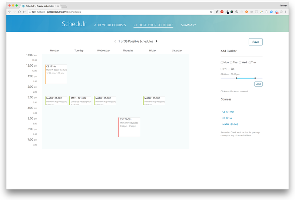
Task: Click the rainbow arc extension icon
Action: click(x=262, y=12)
